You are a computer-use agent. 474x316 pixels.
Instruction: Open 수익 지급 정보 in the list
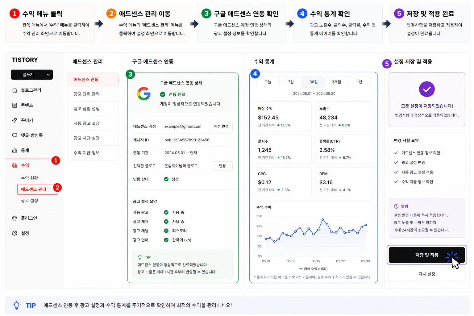[93, 153]
